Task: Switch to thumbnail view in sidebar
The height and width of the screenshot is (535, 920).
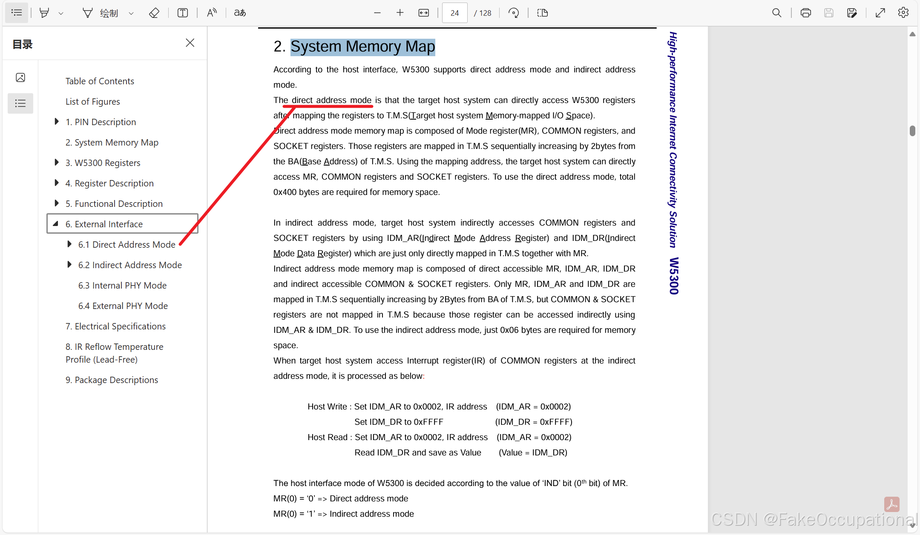Action: (x=20, y=77)
